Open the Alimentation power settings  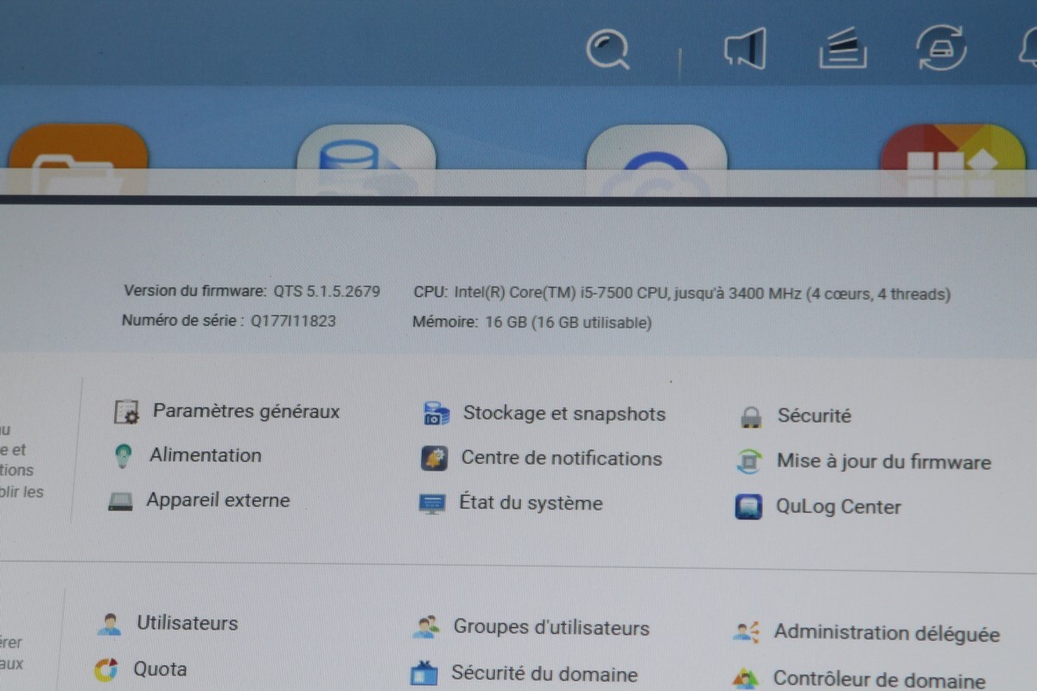point(206,455)
